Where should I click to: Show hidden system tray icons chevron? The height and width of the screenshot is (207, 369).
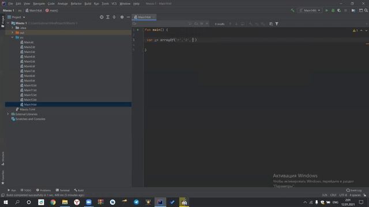coord(305,202)
